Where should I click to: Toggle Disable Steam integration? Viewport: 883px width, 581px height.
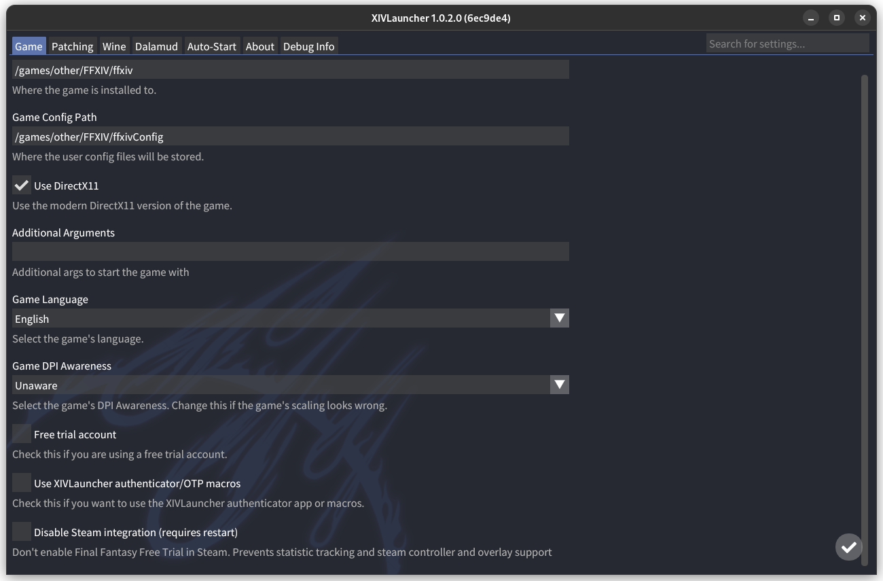(21, 531)
